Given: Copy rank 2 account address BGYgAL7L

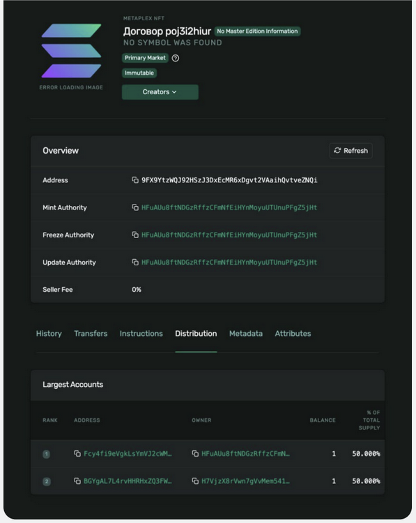Looking at the screenshot, I should 77,481.
